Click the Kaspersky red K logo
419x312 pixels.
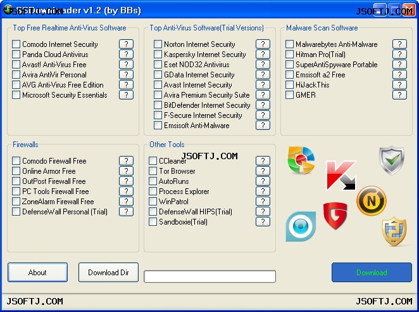coord(341,176)
